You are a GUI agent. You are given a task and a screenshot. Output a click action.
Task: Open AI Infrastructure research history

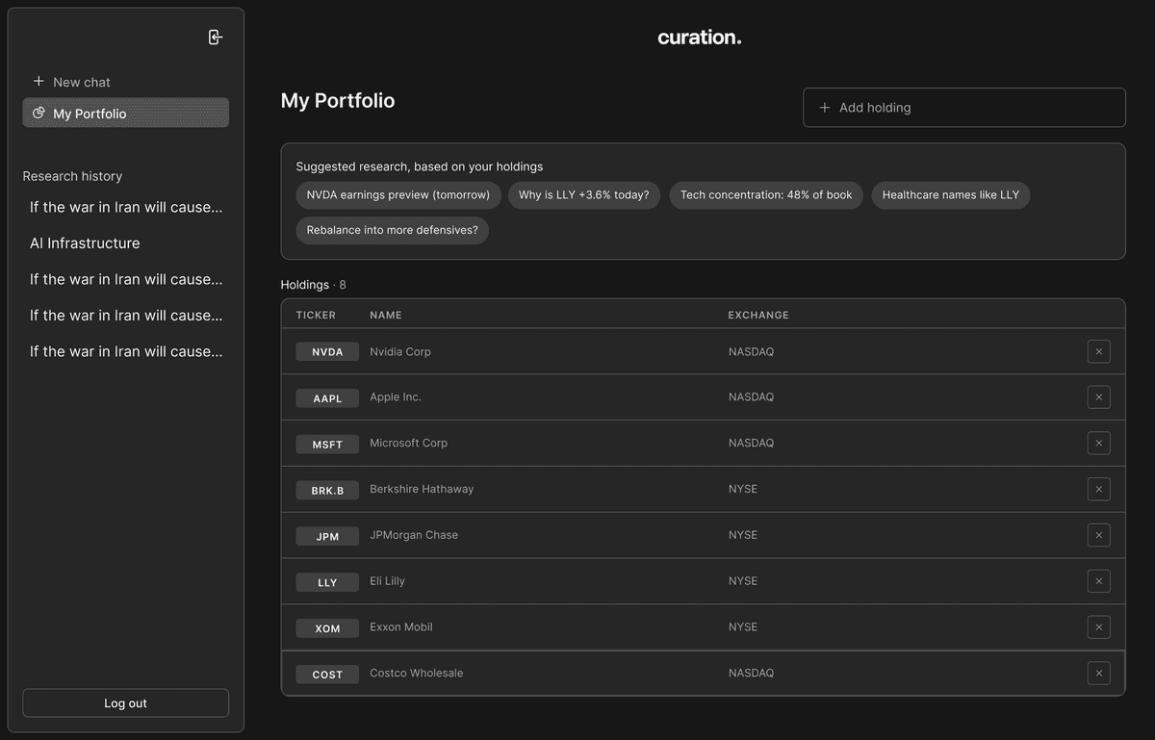[x=85, y=243]
